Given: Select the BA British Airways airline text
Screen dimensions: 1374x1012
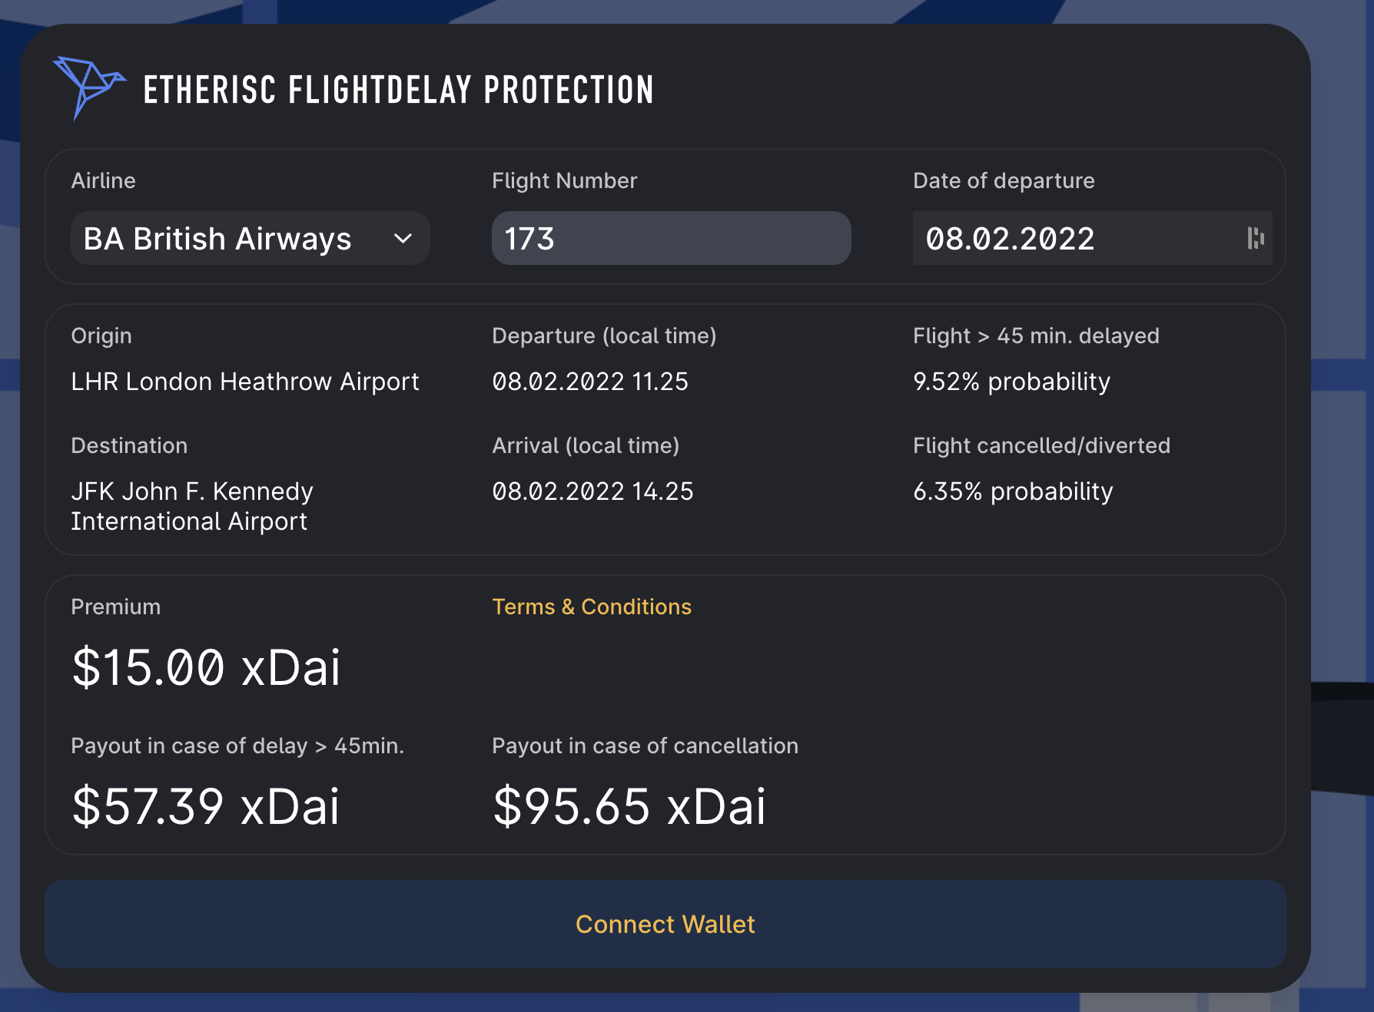Looking at the screenshot, I should (217, 239).
